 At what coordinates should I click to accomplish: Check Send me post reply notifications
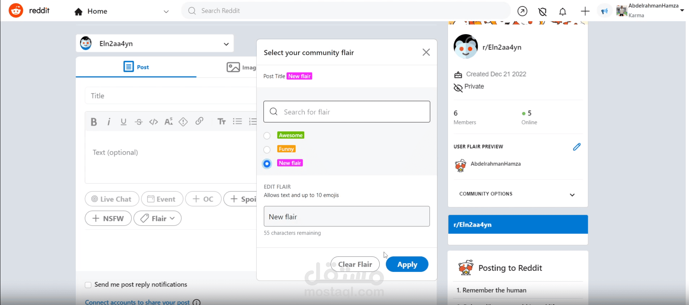pyautogui.click(x=88, y=285)
